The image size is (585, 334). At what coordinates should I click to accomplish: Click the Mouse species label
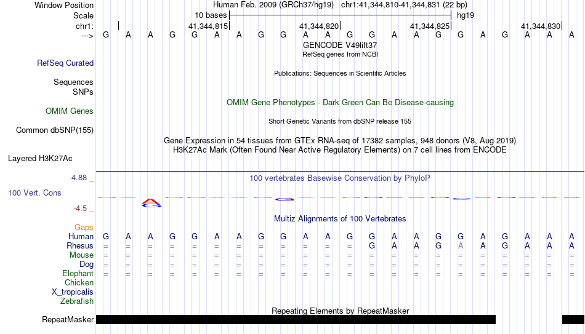click(x=81, y=255)
